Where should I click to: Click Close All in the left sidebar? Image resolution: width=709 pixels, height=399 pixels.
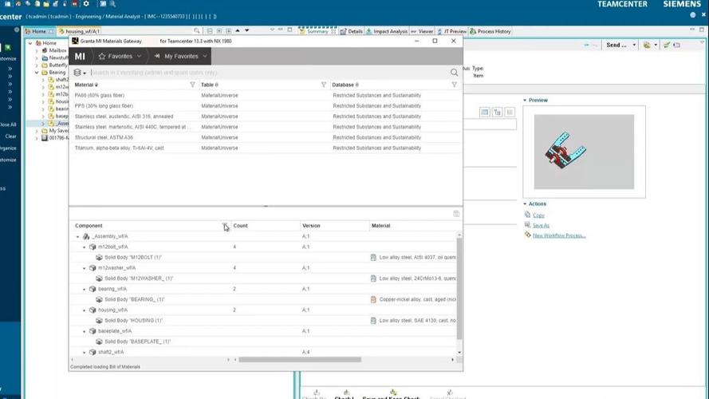pos(8,124)
